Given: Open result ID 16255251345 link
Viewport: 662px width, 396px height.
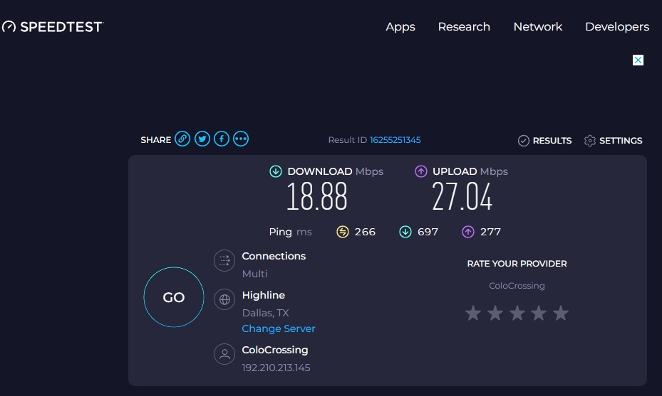Looking at the screenshot, I should [x=395, y=140].
